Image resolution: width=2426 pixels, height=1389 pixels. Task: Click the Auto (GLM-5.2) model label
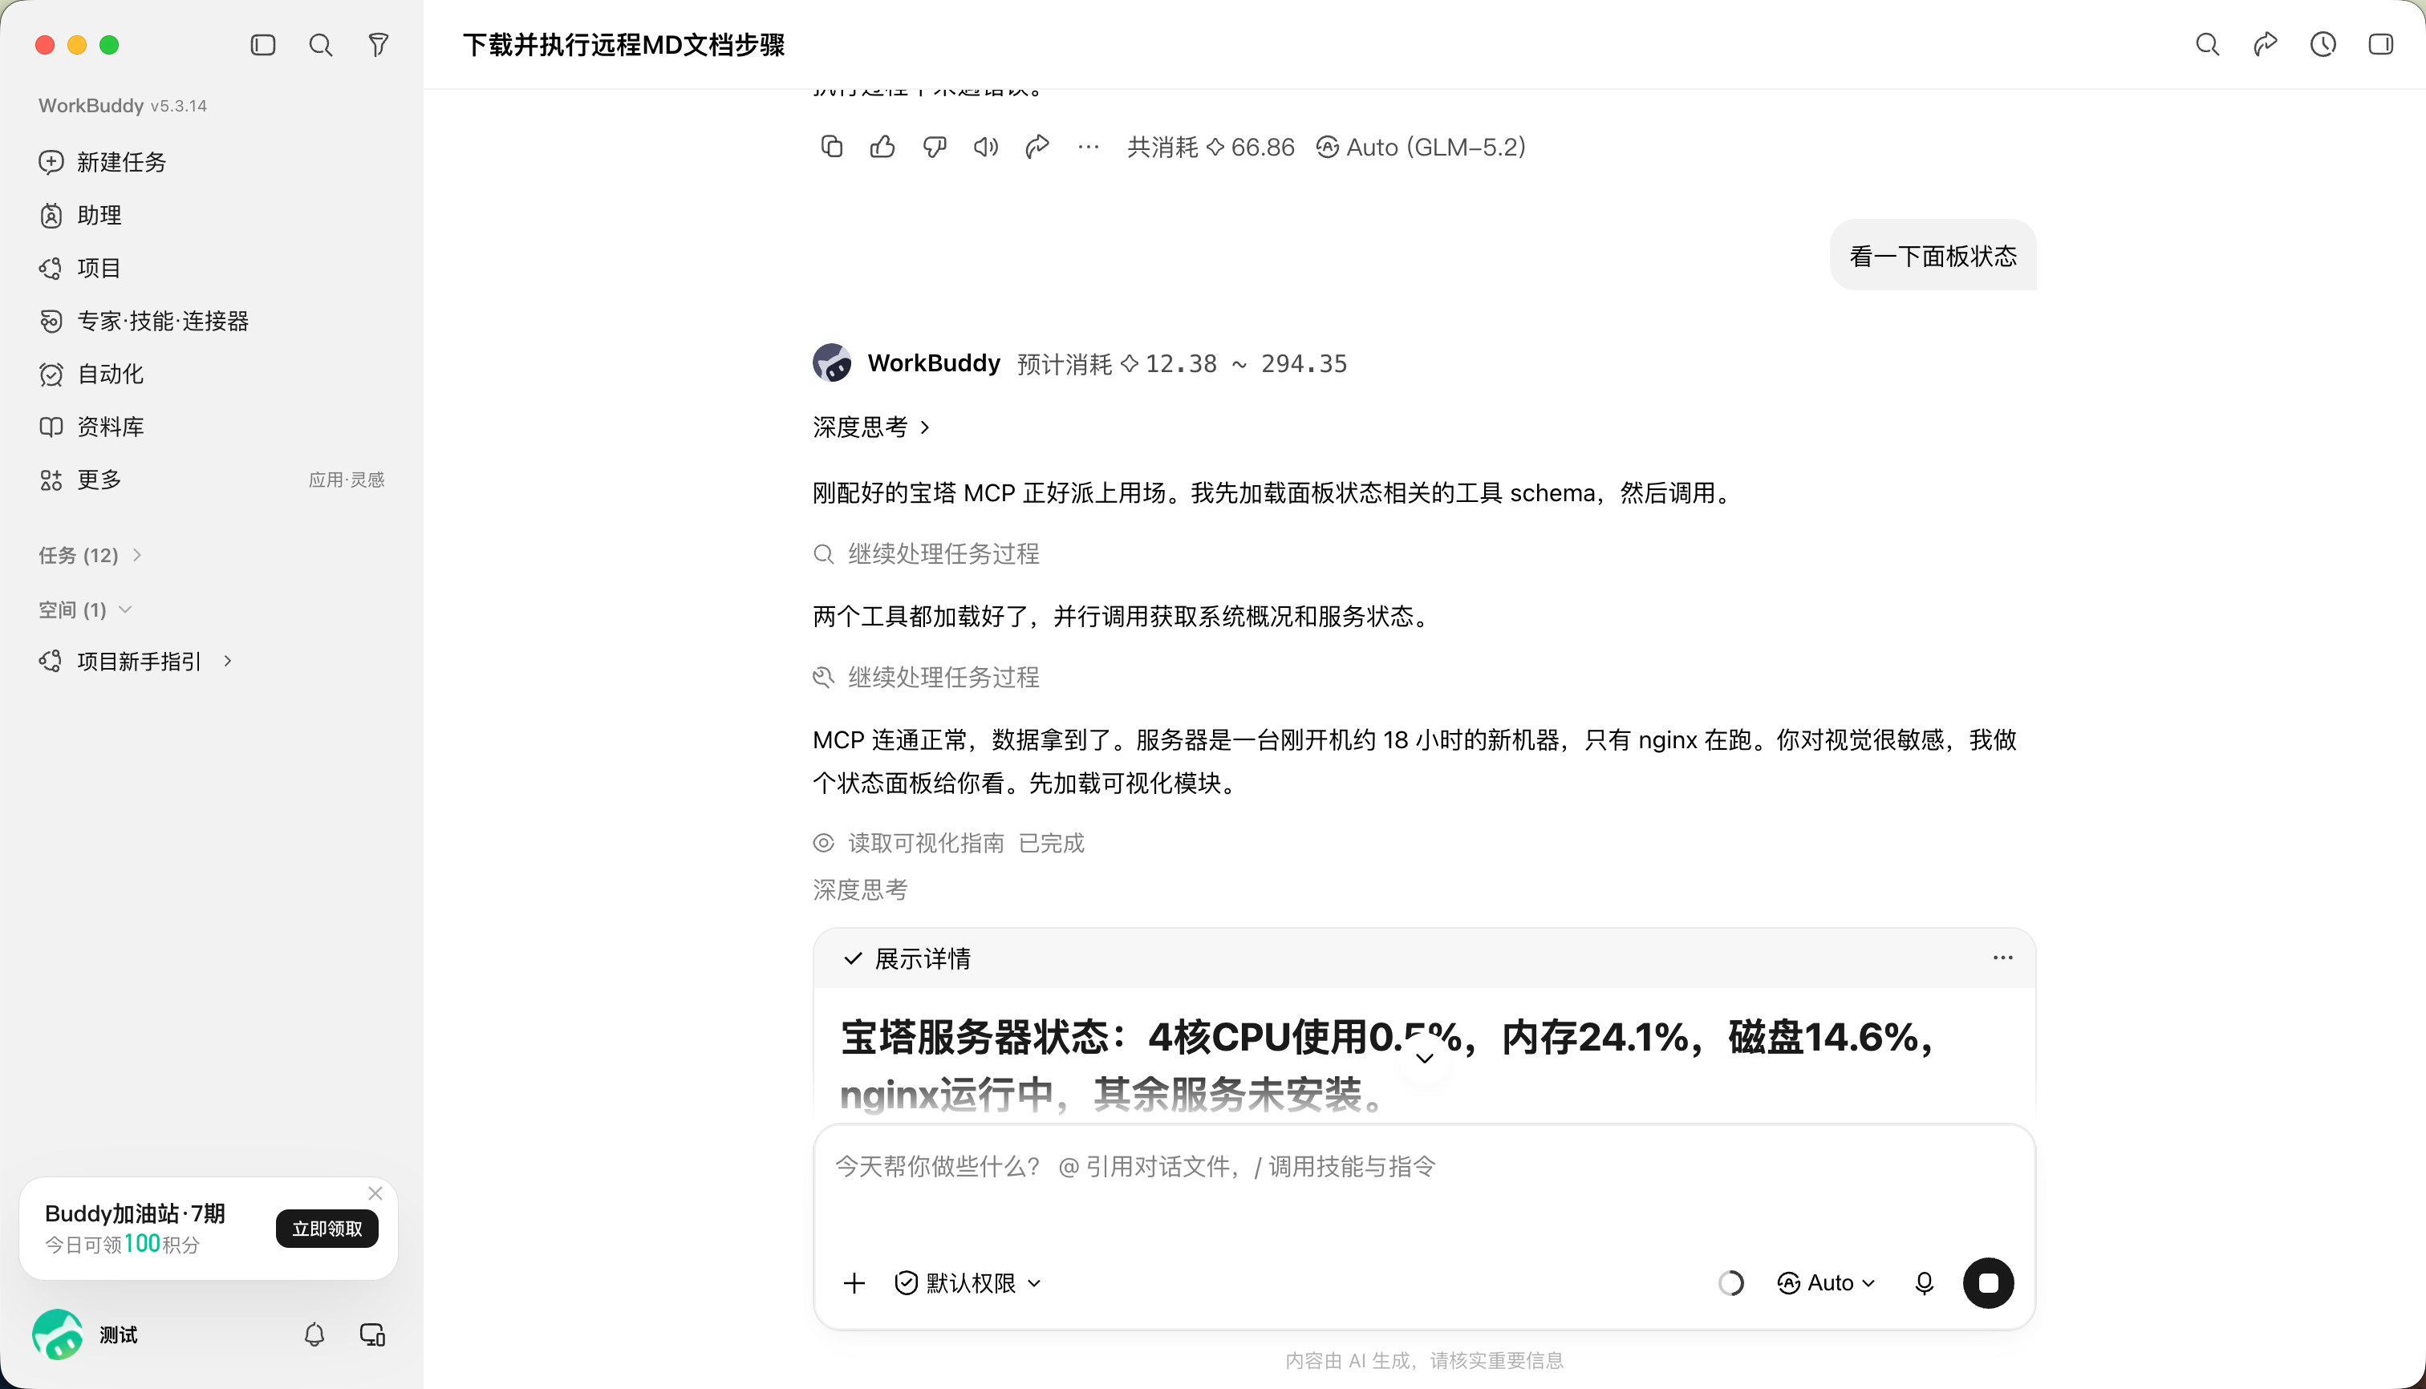click(x=1421, y=147)
